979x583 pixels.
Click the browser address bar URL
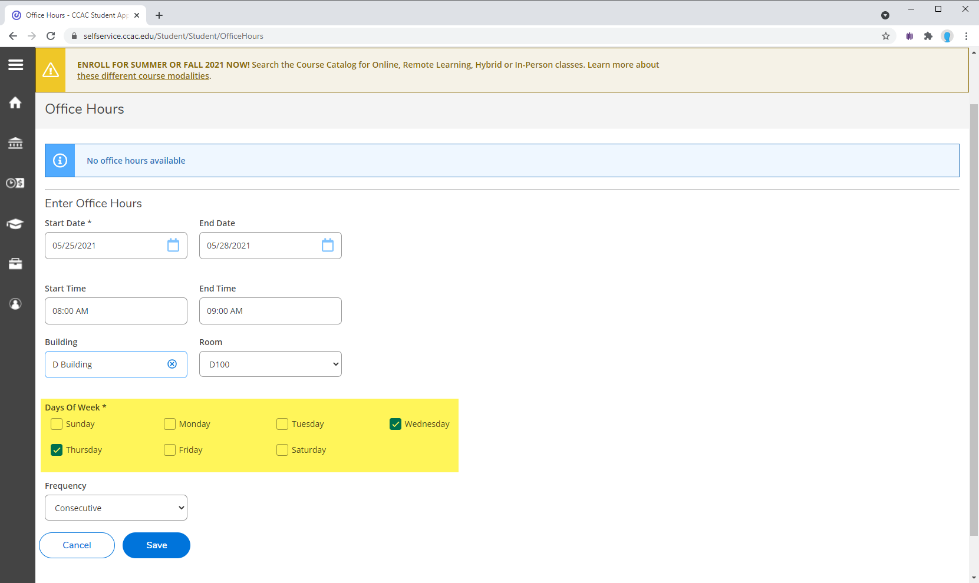[x=173, y=36]
